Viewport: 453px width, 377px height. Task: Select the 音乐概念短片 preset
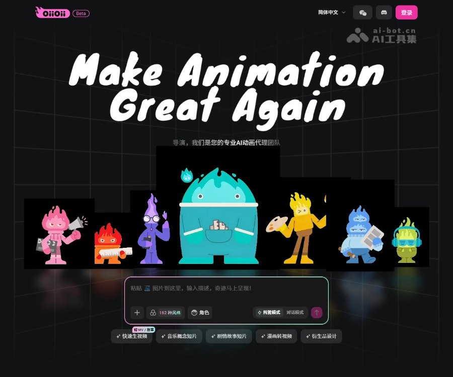coord(179,336)
